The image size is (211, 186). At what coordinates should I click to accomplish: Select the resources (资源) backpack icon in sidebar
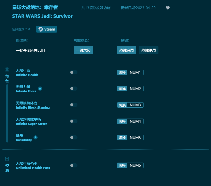[7, 158]
